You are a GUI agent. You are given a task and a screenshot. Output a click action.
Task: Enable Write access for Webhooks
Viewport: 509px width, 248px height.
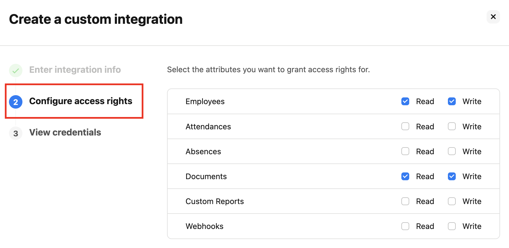click(x=452, y=226)
